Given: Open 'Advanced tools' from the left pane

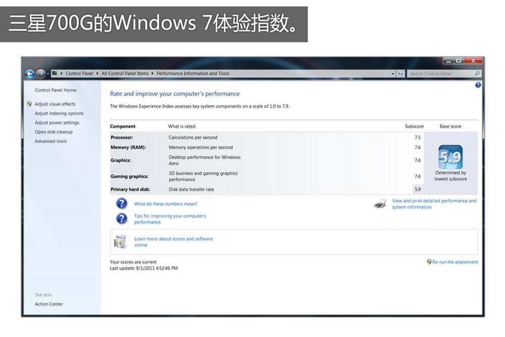Looking at the screenshot, I should pos(50,141).
